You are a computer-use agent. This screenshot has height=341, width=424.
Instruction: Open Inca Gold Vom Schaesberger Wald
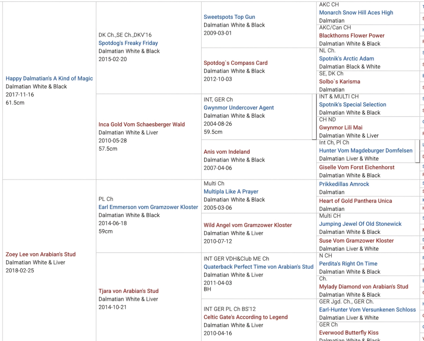tap(141, 124)
